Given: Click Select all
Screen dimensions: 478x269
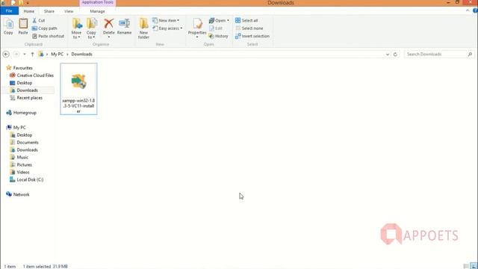Looking at the screenshot, I should 246,20.
